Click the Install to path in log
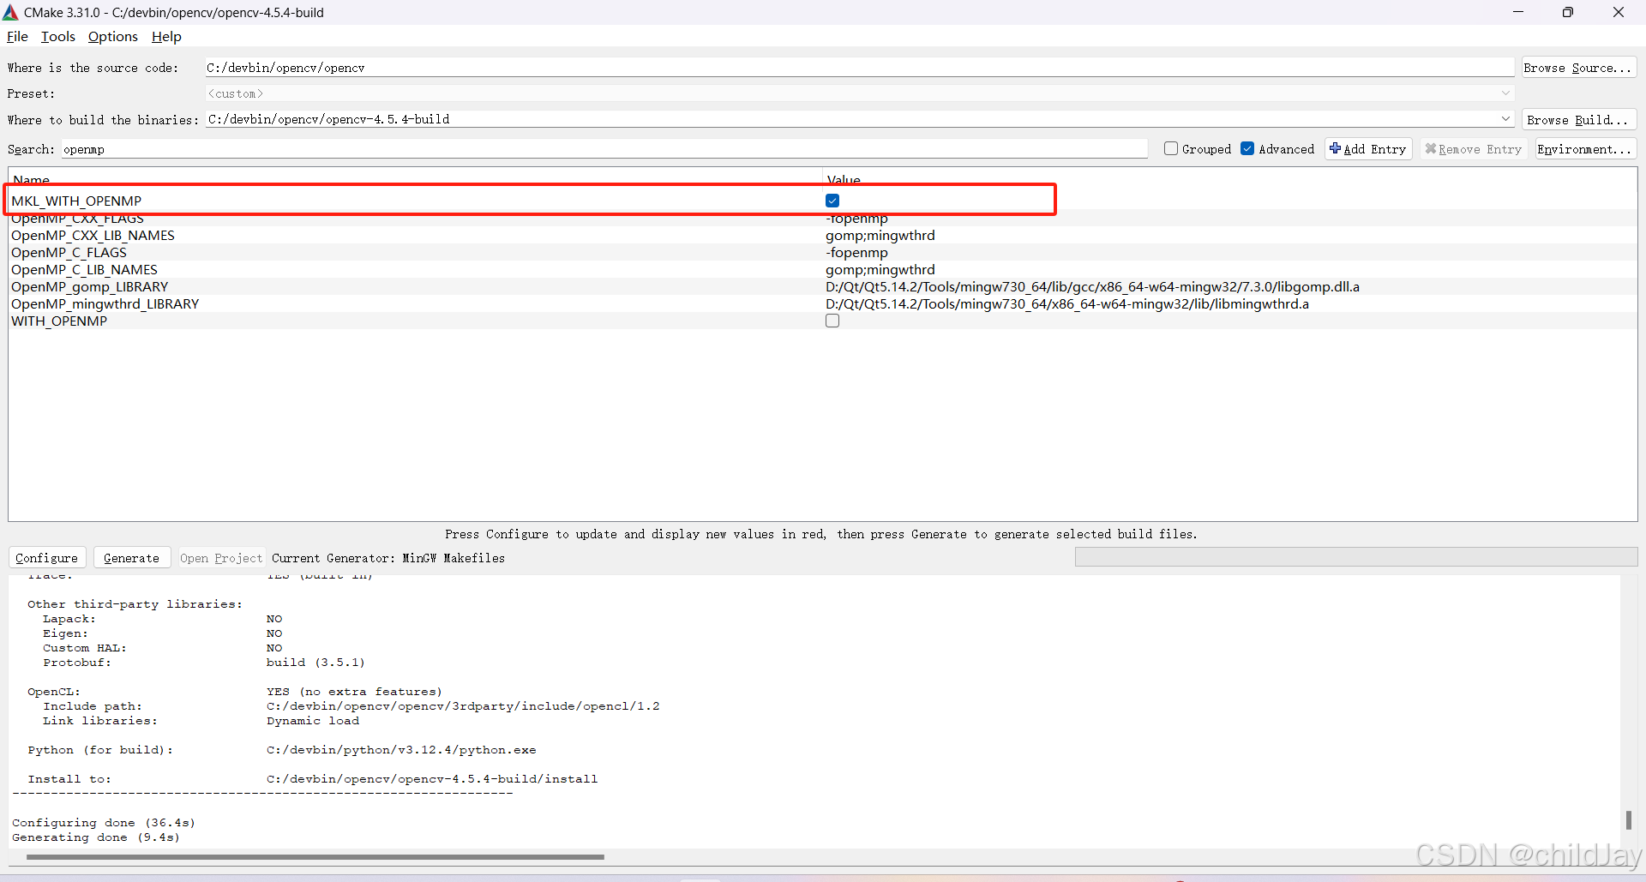Screen dimensions: 1646x882 (432, 779)
